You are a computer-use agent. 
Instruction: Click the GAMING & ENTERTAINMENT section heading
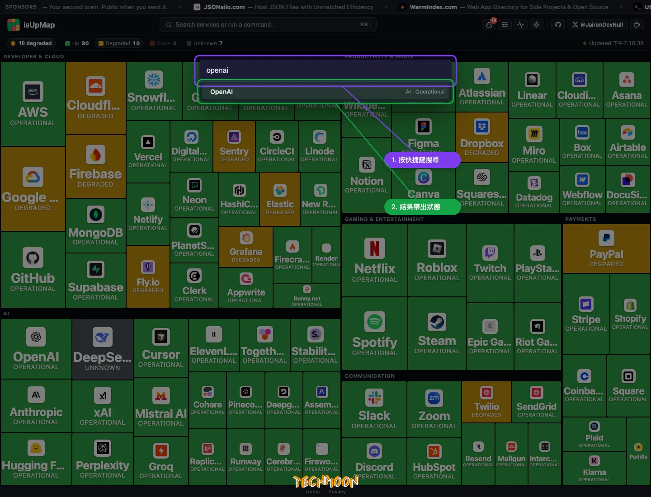384,219
